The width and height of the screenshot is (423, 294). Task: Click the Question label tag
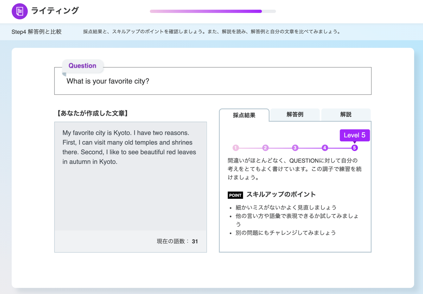click(82, 66)
